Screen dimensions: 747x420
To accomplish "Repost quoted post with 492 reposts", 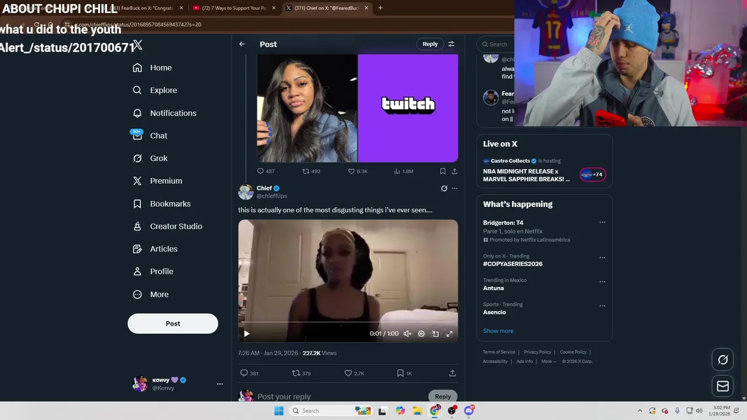I will pyautogui.click(x=312, y=171).
